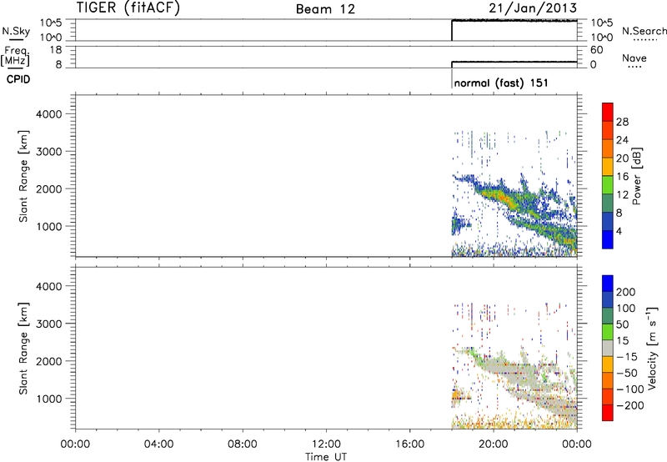Screen dimensions: 667x462
Task: Click "Slant Range [km]" label of velocity panel
Action: [x=23, y=349]
